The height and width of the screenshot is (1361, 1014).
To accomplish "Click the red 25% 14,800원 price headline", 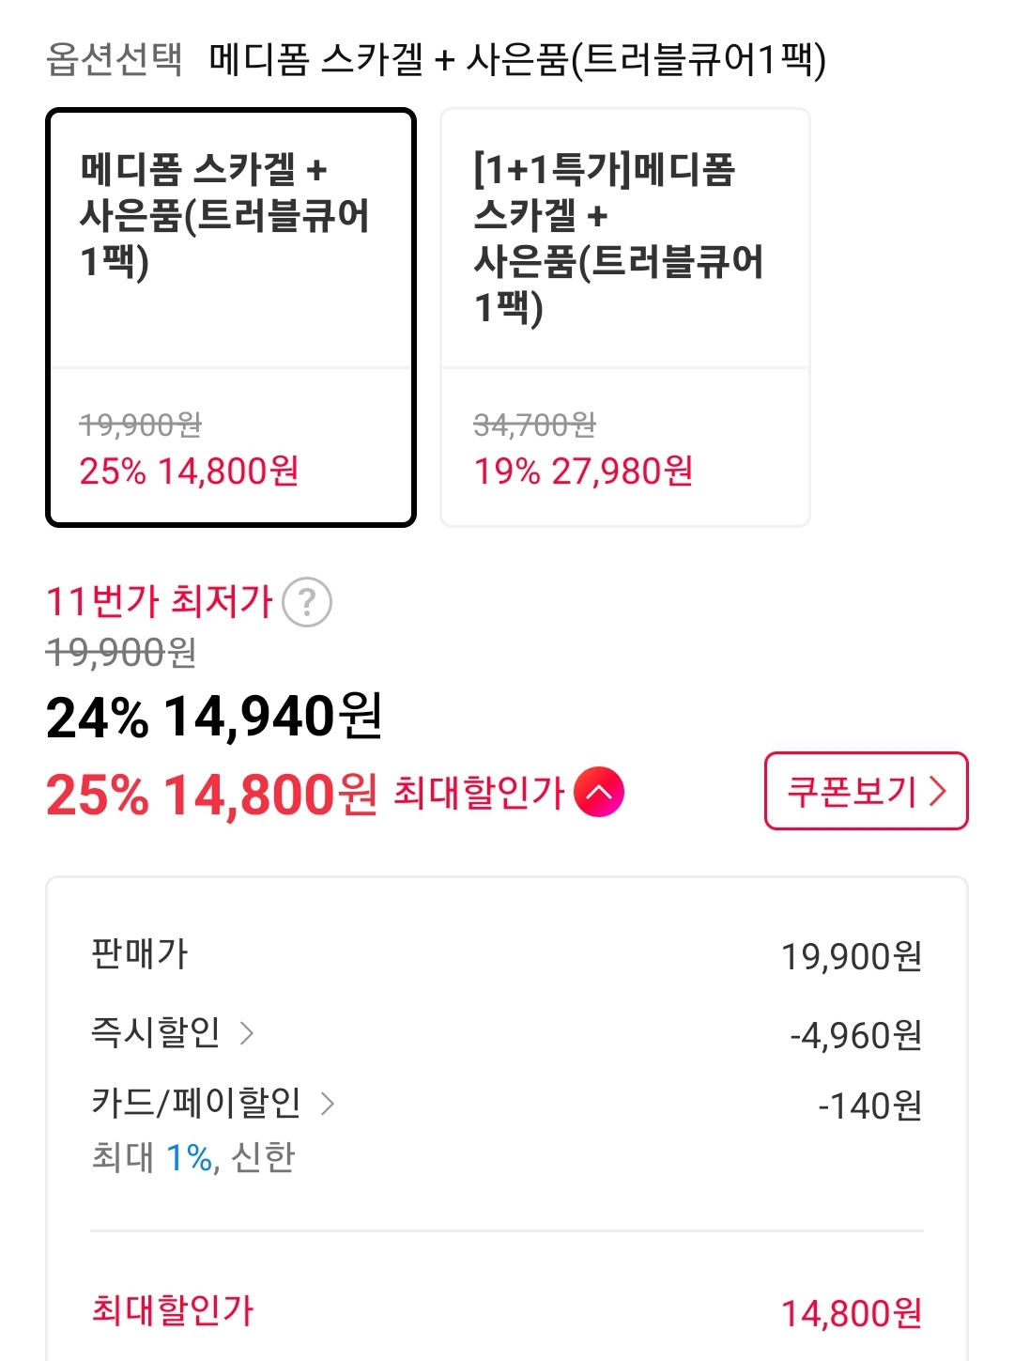I will (x=212, y=795).
